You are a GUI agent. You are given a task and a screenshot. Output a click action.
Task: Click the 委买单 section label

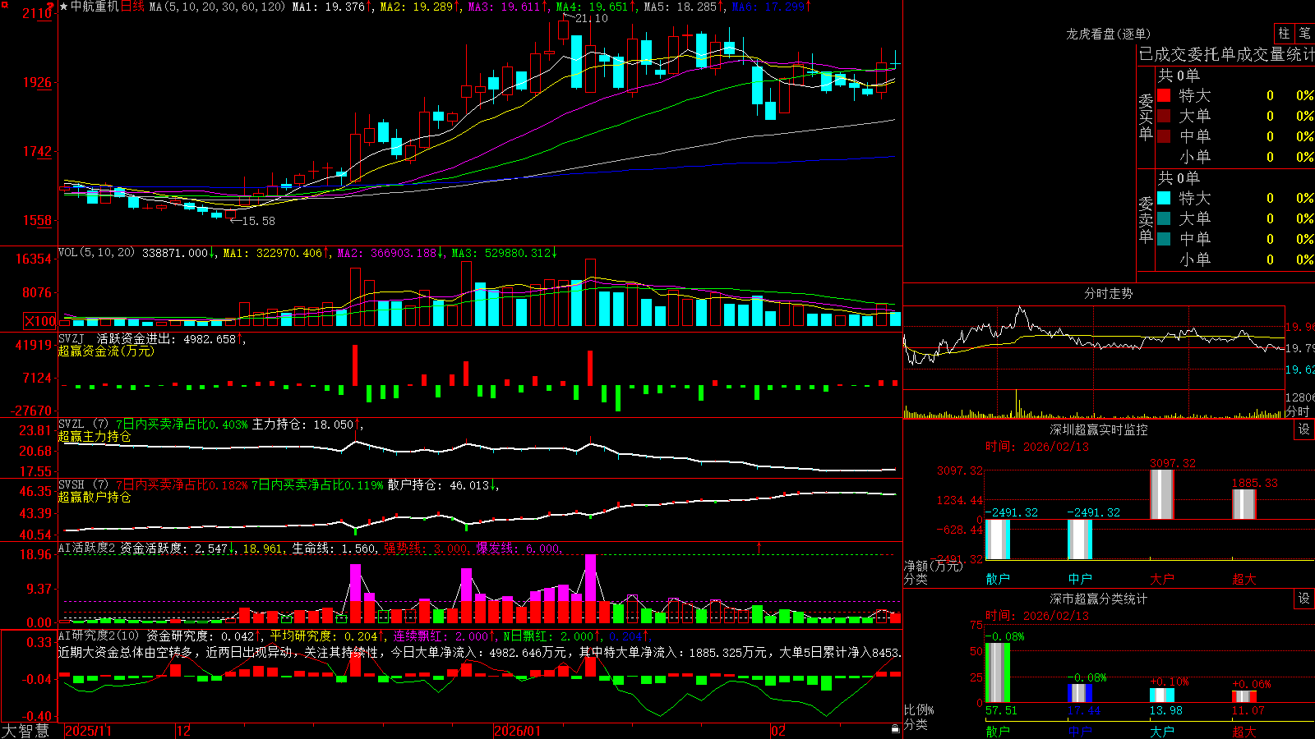(x=1146, y=117)
